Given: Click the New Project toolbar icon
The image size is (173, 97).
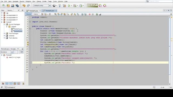Looking at the screenshot, I should (8, 6).
